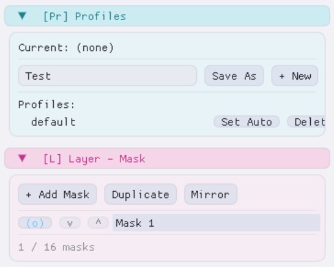Screen dimensions: 334x267
Task: Focus the profile name field containing Test
Action: click(108, 76)
